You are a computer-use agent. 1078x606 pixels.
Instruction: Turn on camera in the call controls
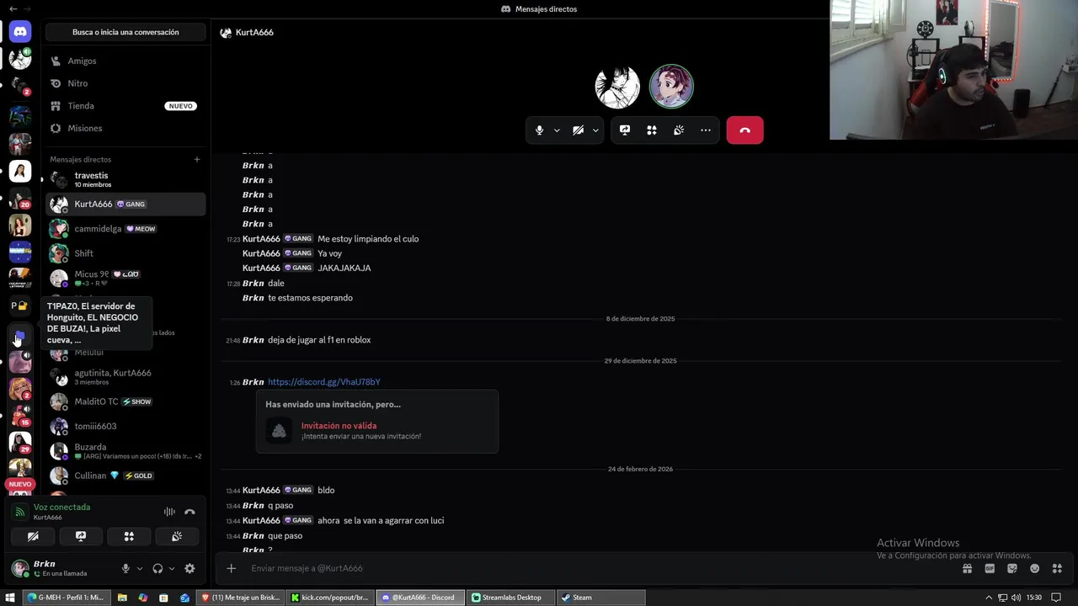[x=578, y=130]
